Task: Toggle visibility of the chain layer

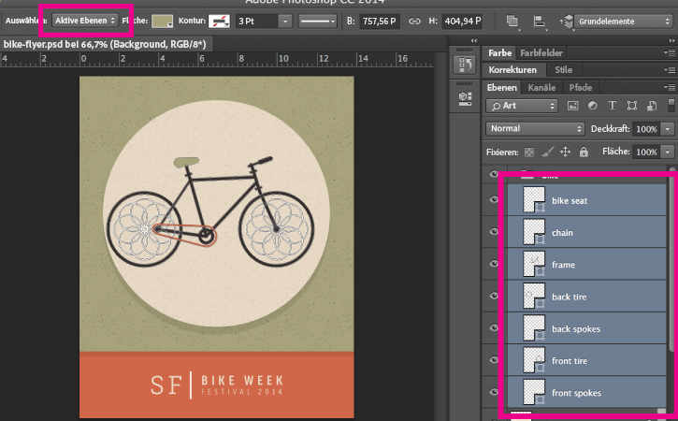Action: 493,232
